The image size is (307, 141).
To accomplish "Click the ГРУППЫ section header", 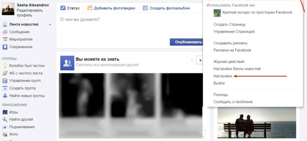I will [9, 59].
